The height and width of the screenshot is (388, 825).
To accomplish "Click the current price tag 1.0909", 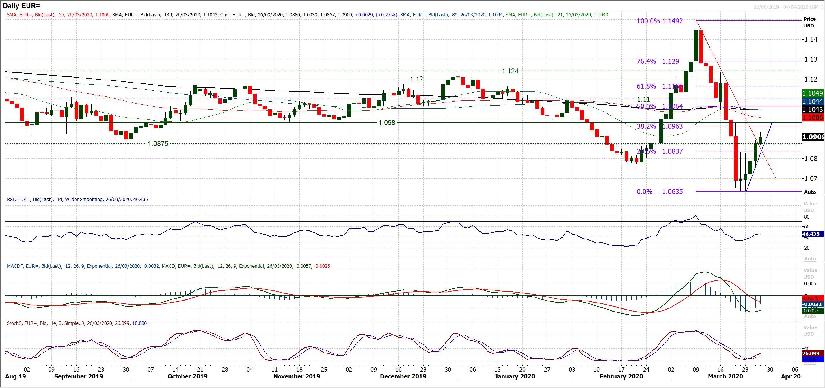I will tap(813, 137).
